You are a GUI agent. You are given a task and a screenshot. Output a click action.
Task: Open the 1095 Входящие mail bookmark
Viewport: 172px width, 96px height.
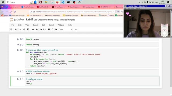click(x=35, y=15)
